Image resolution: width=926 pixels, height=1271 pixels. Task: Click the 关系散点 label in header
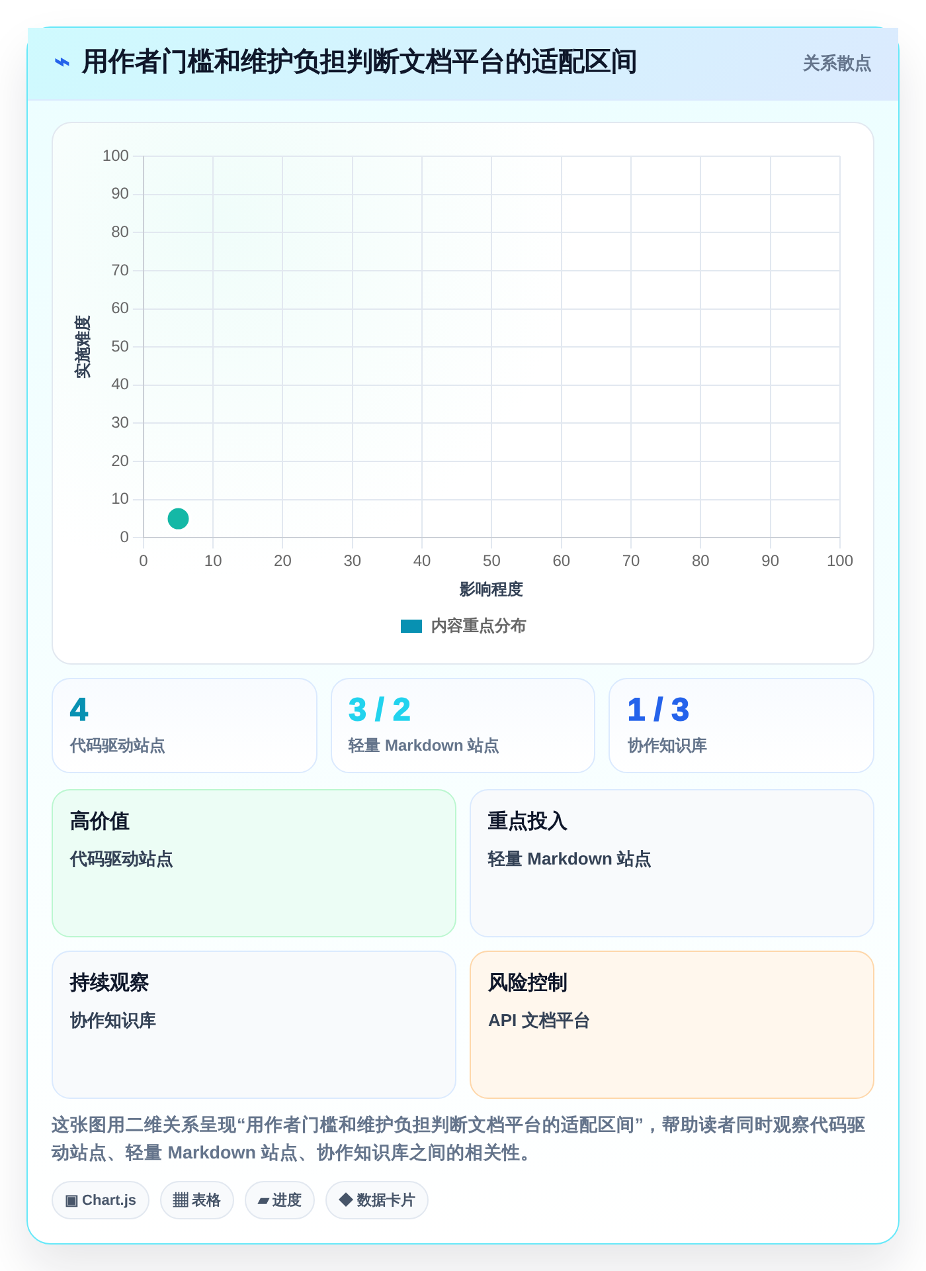click(837, 64)
